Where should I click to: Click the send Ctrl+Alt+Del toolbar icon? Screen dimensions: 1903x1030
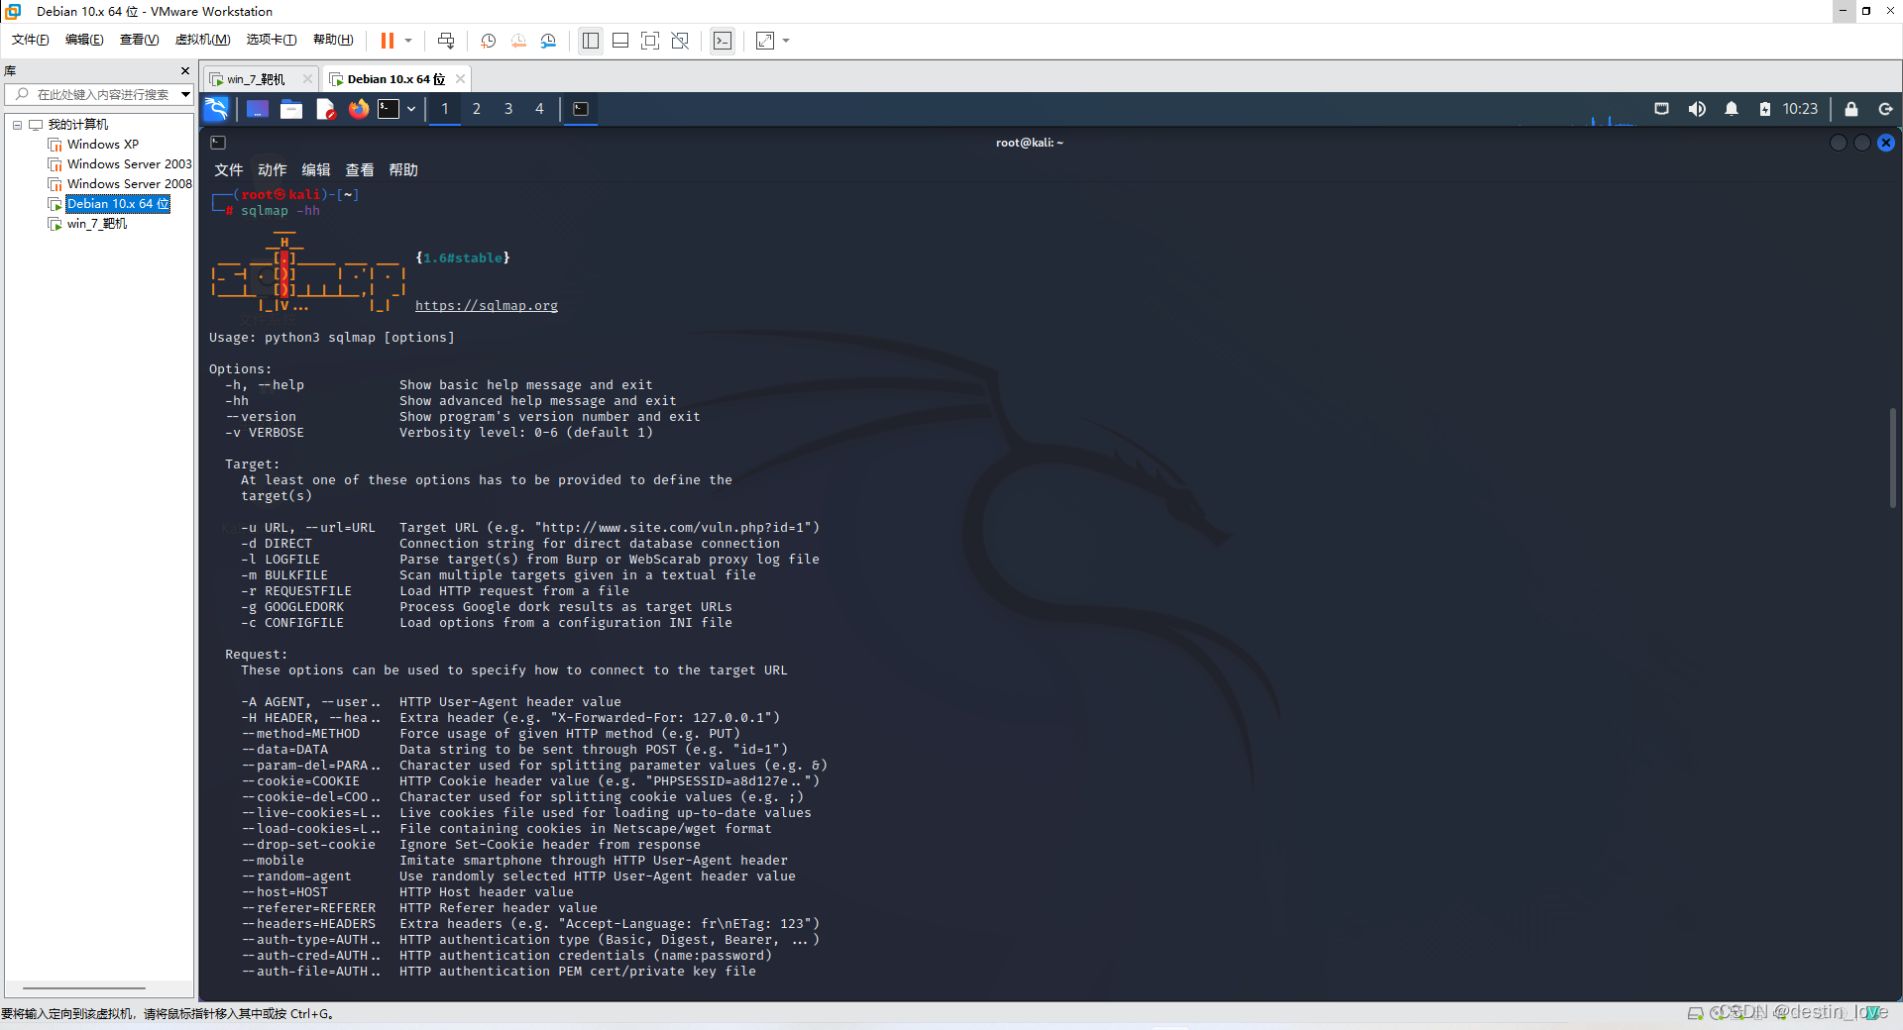(x=446, y=41)
